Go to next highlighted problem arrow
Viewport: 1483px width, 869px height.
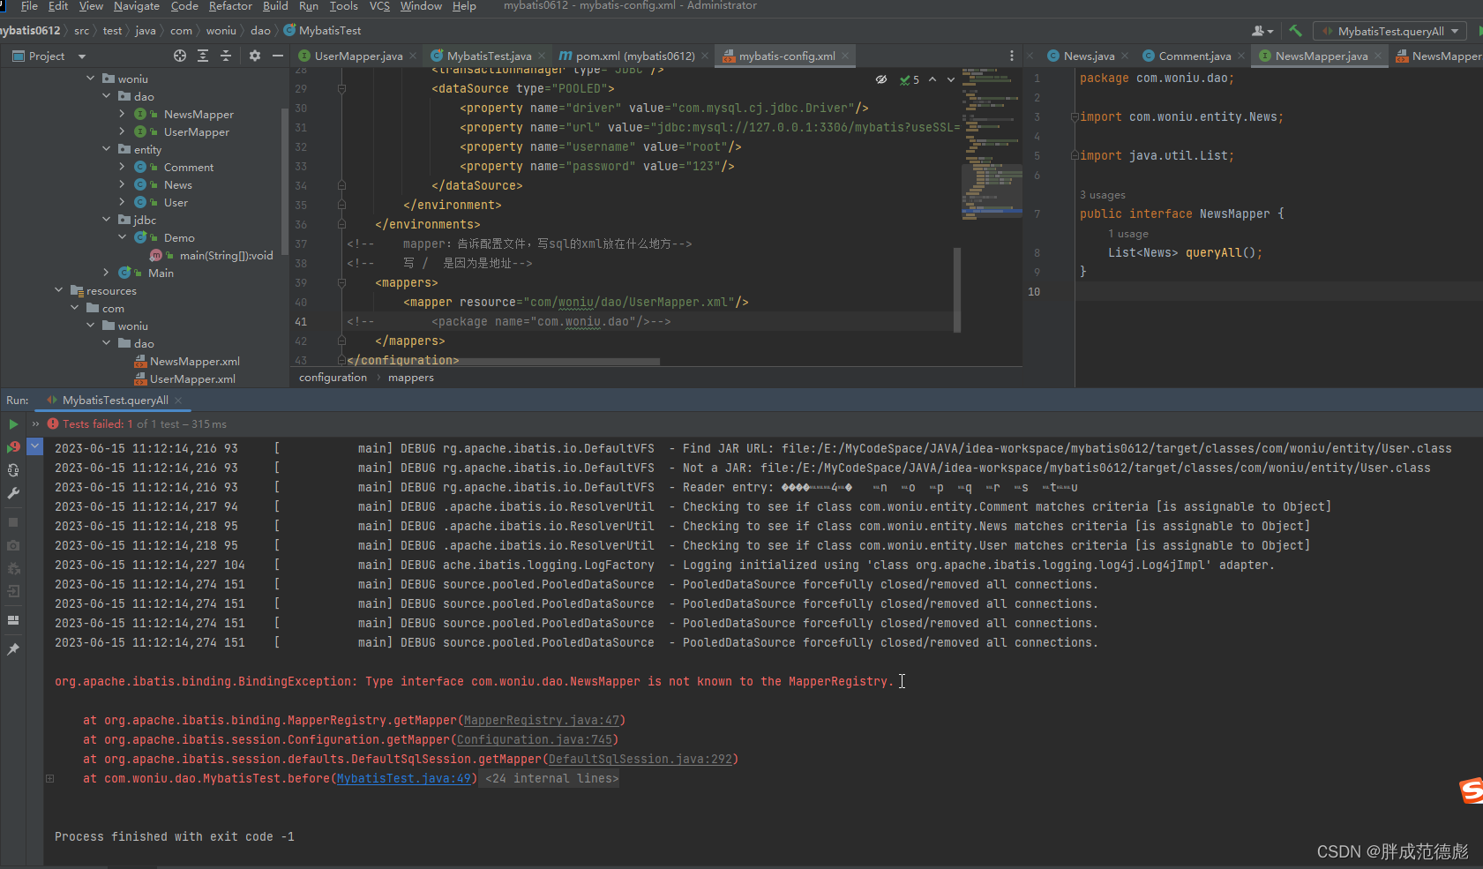[x=951, y=79]
